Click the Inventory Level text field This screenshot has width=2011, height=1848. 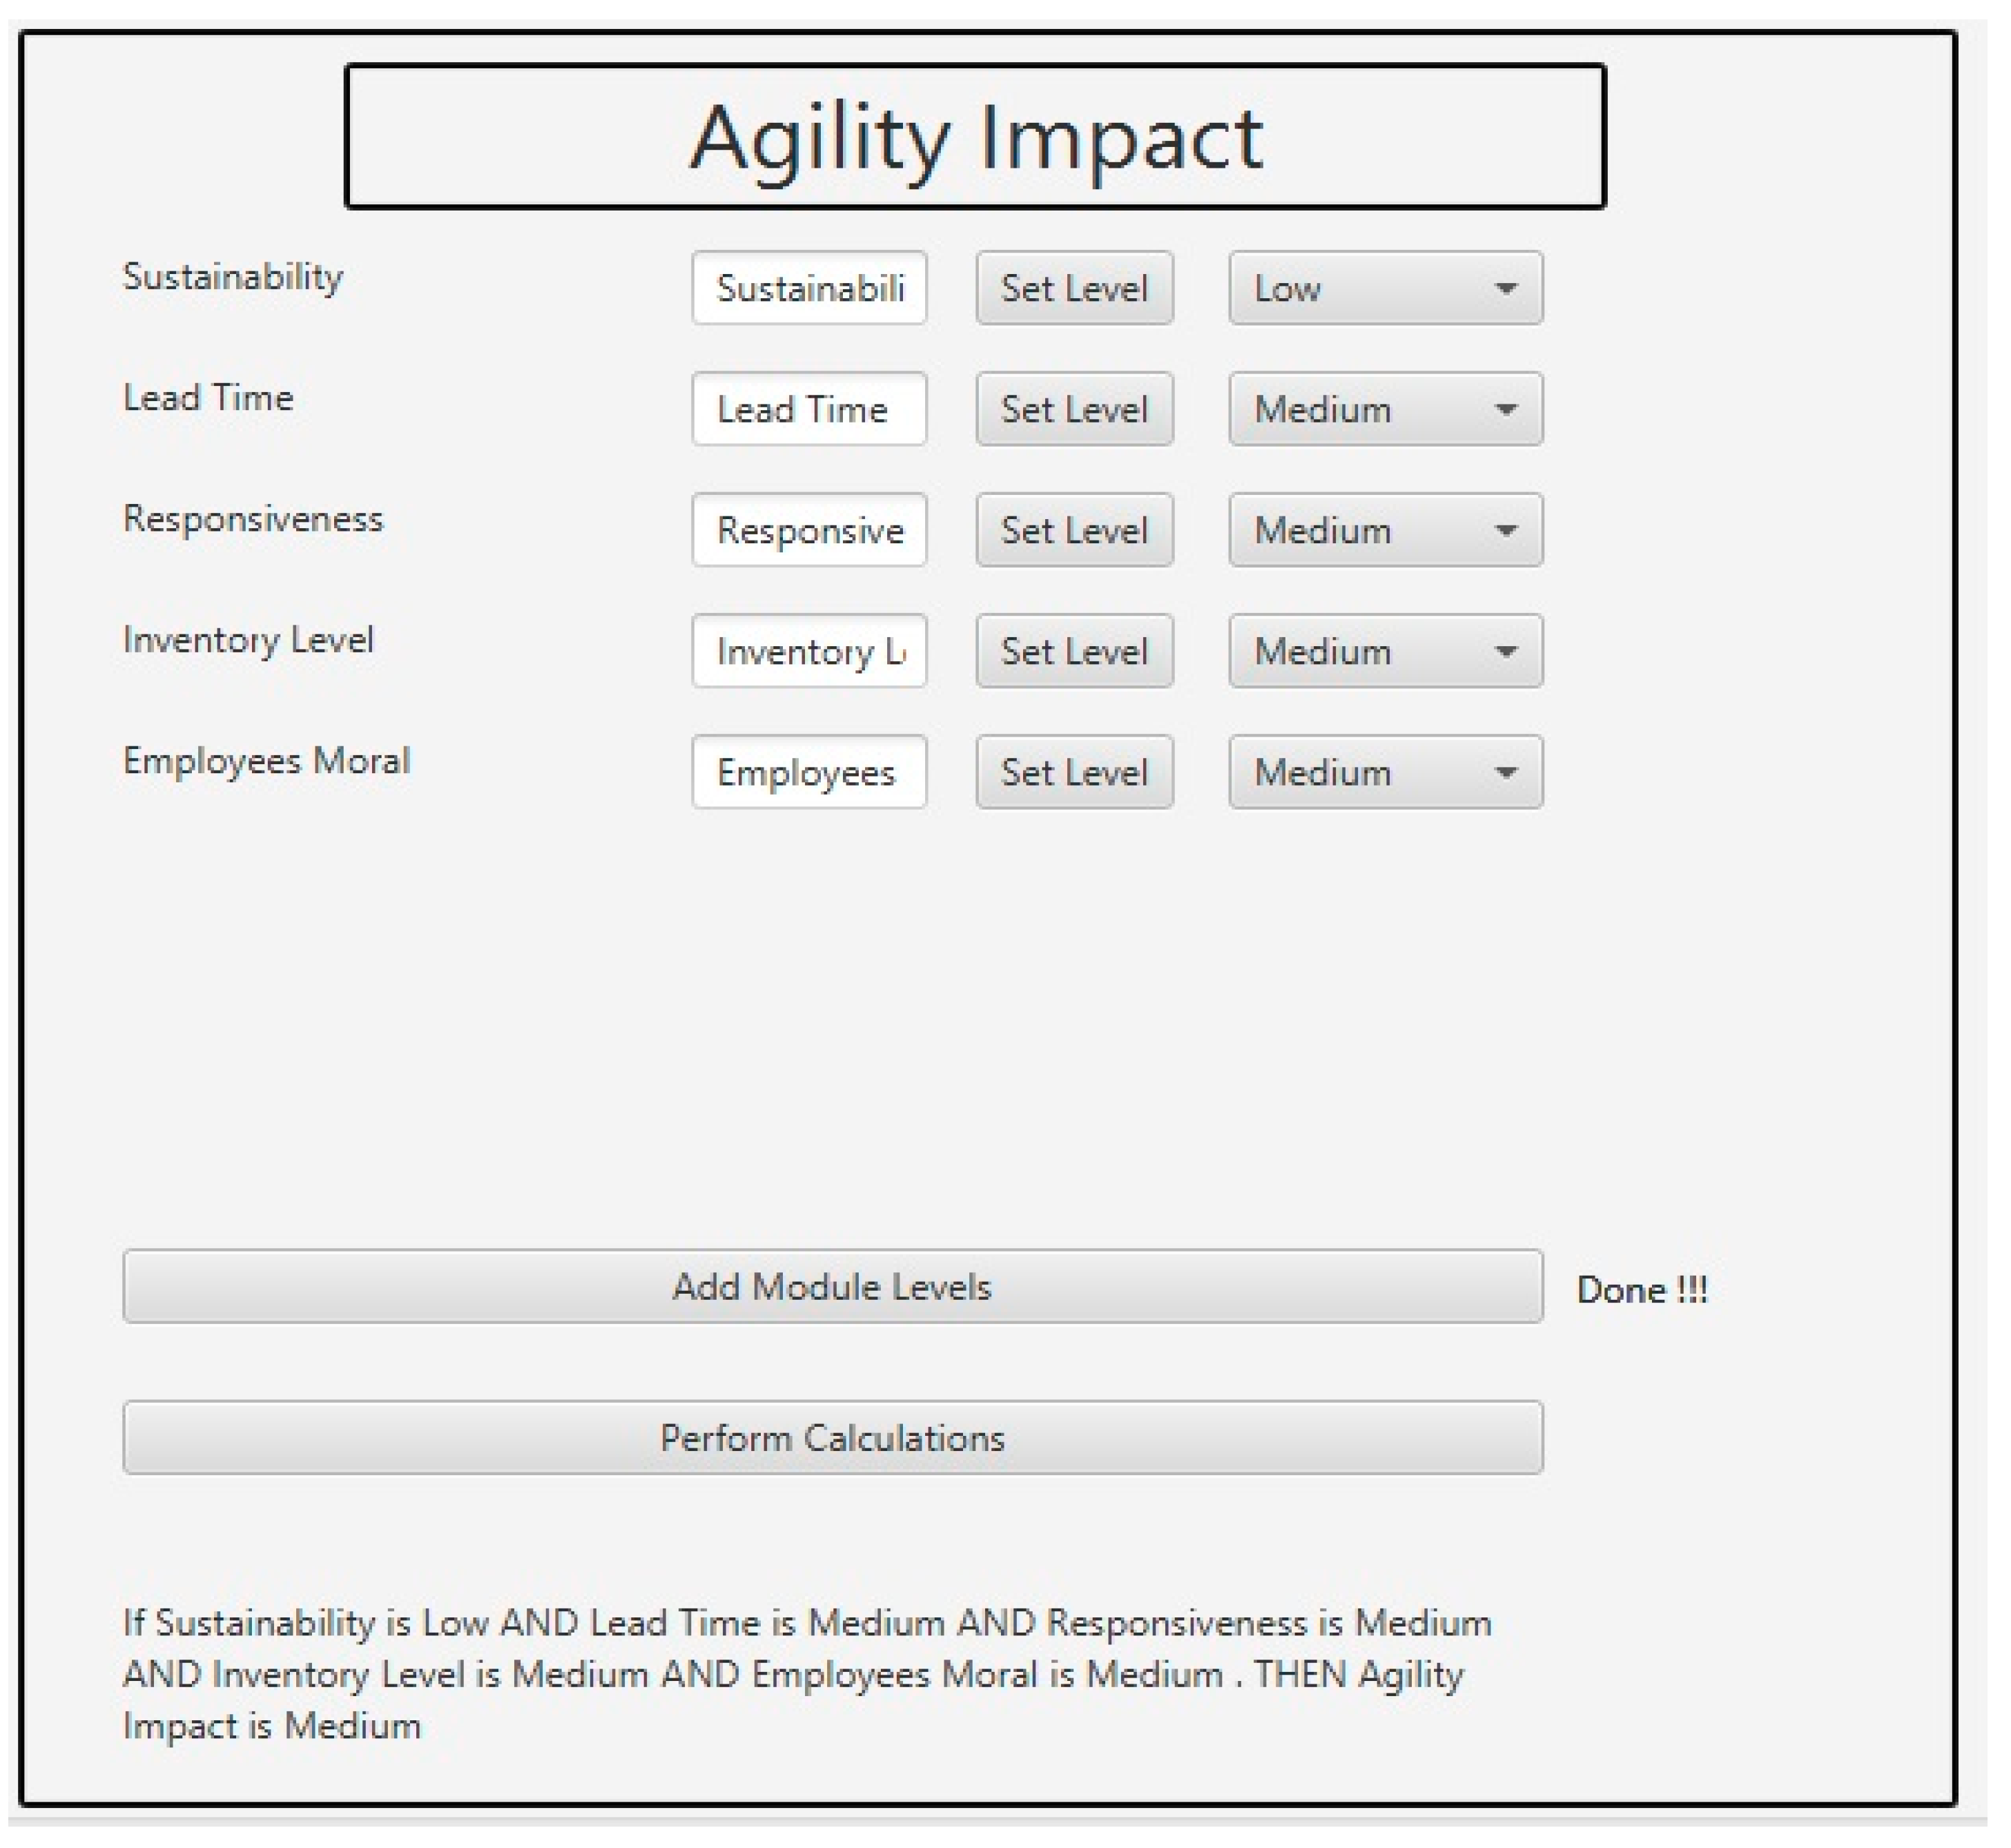click(x=809, y=651)
